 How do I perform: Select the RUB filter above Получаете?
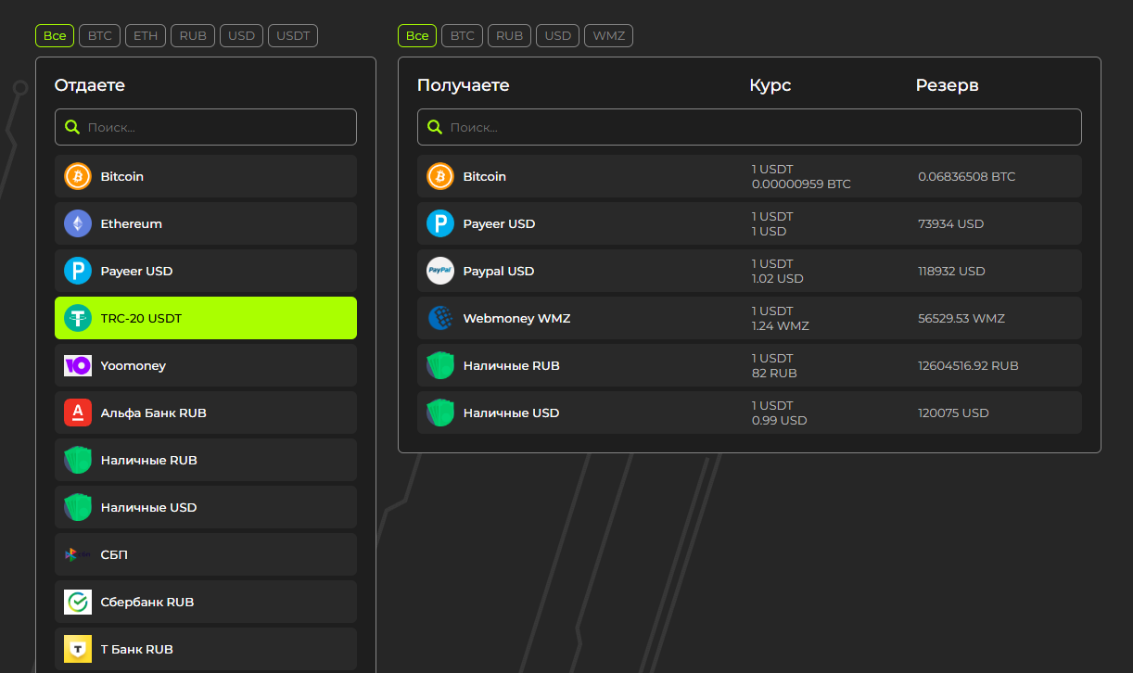tap(509, 36)
